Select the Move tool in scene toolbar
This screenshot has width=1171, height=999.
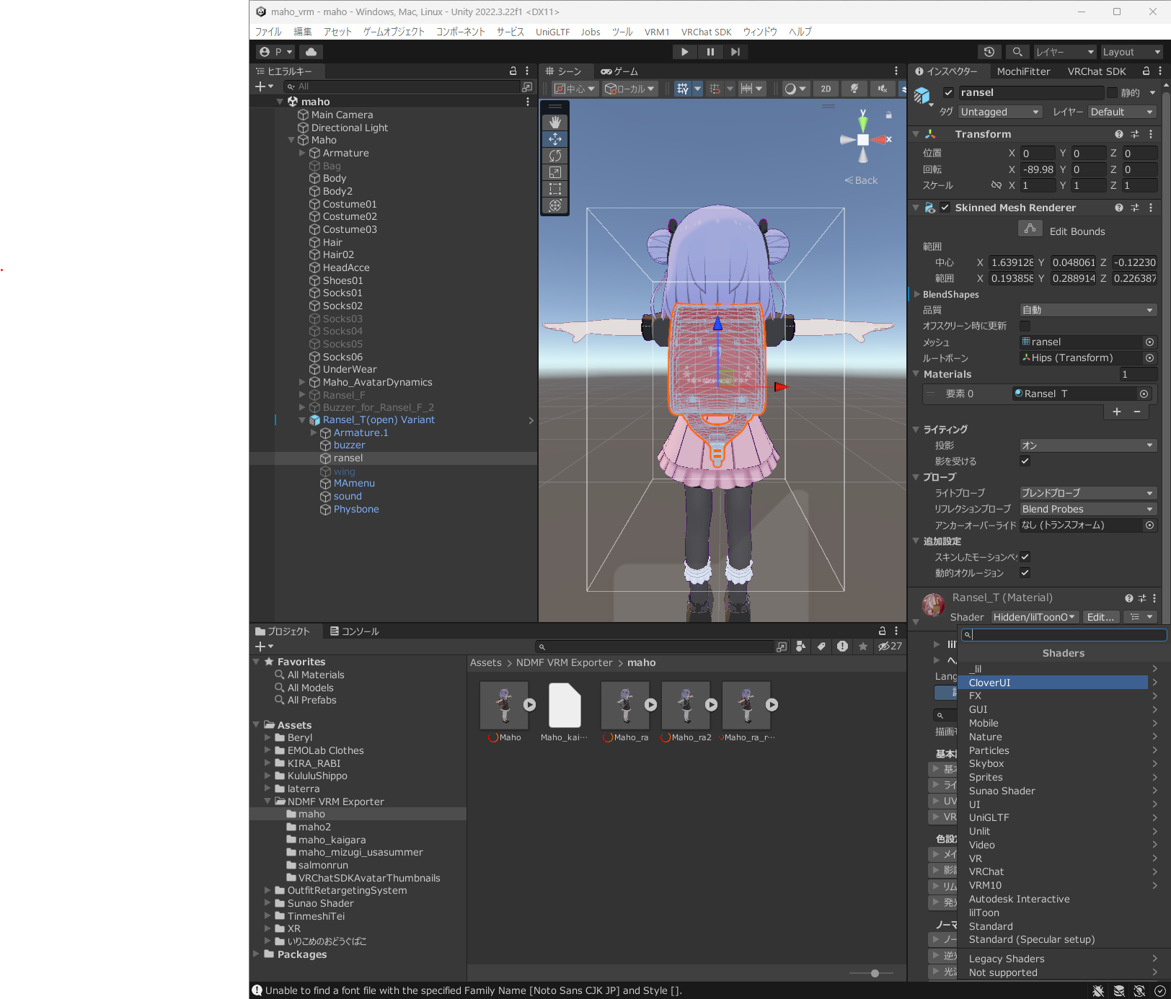point(554,139)
